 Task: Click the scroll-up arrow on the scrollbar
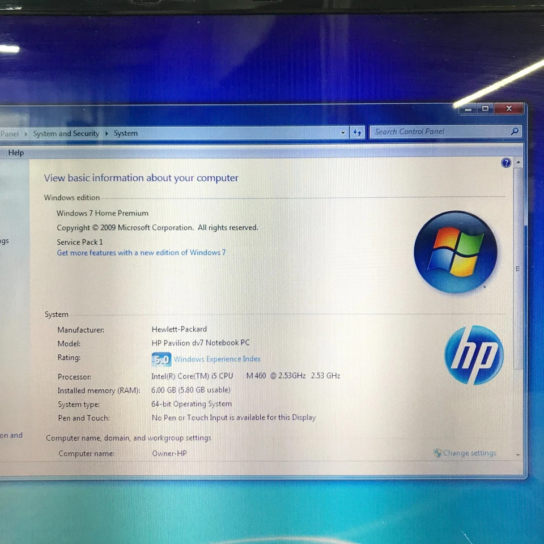pos(517,163)
